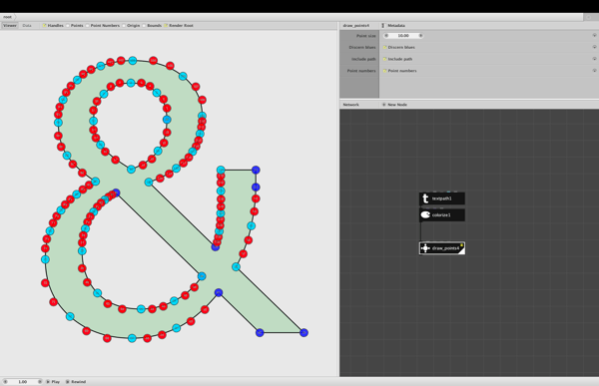This screenshot has height=386, width=599.
Task: Toggle the Discern blues parameter checkbox
Action: pos(385,47)
